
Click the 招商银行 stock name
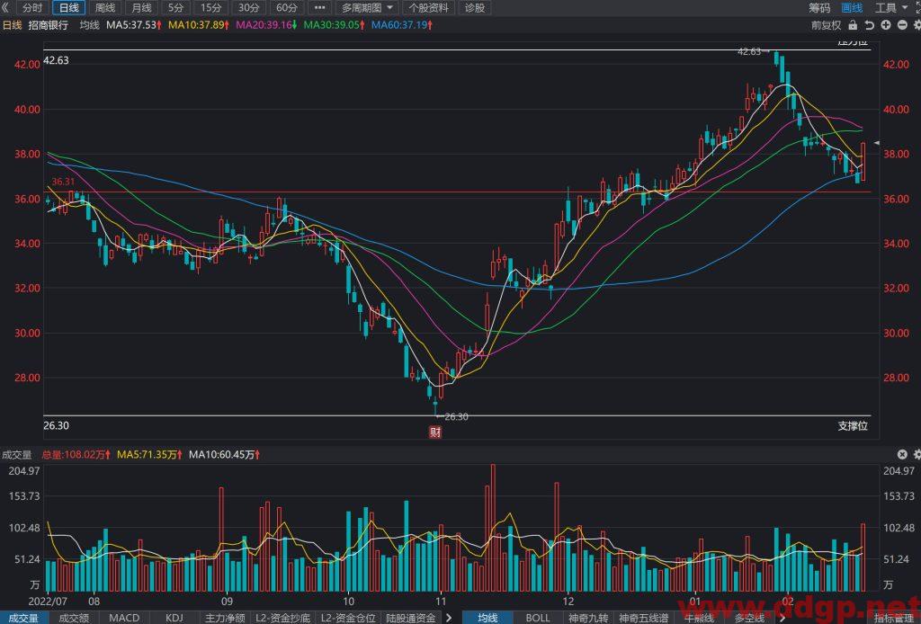[x=49, y=25]
